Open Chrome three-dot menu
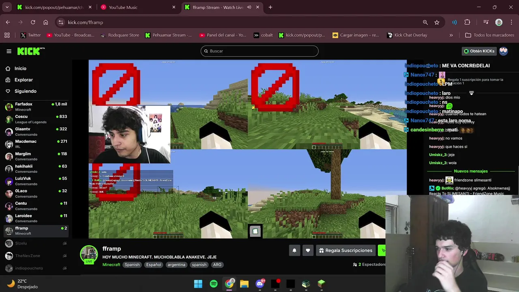Image resolution: width=519 pixels, height=292 pixels. (511, 22)
